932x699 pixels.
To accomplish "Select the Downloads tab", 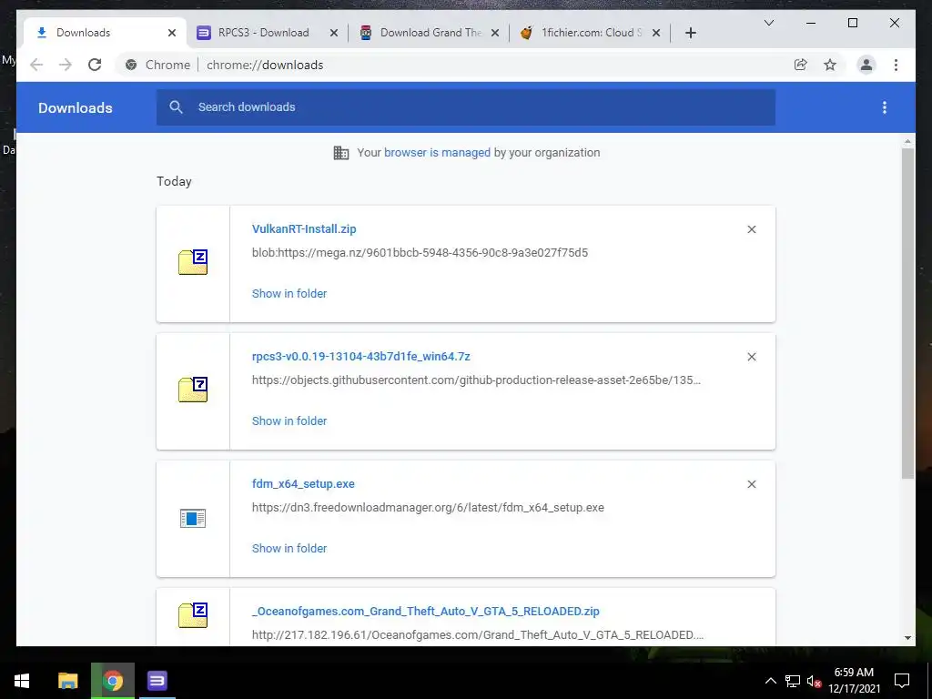I will coord(106,33).
